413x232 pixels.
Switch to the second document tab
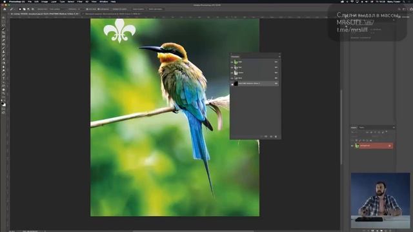112,14
